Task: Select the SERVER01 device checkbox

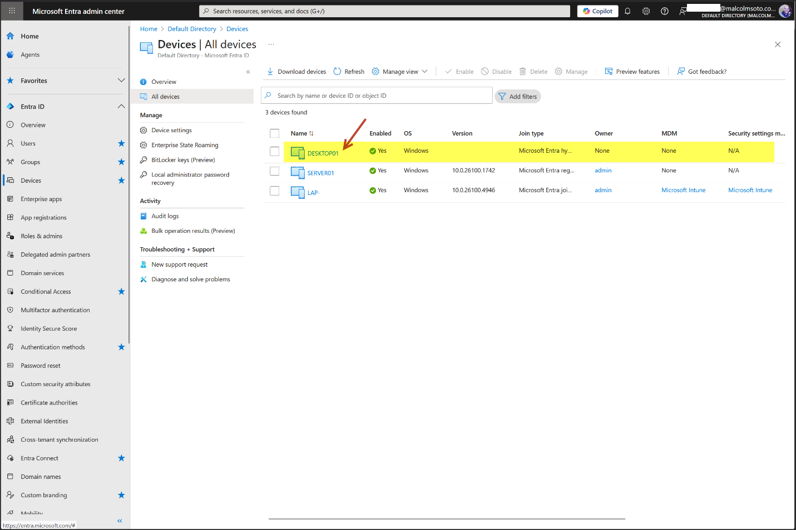Action: click(274, 171)
